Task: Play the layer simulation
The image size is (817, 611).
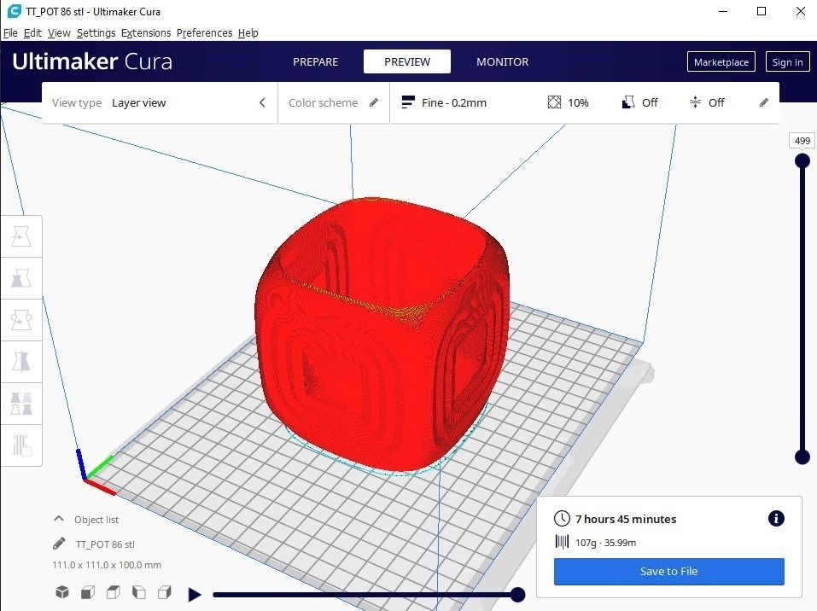Action: [195, 594]
